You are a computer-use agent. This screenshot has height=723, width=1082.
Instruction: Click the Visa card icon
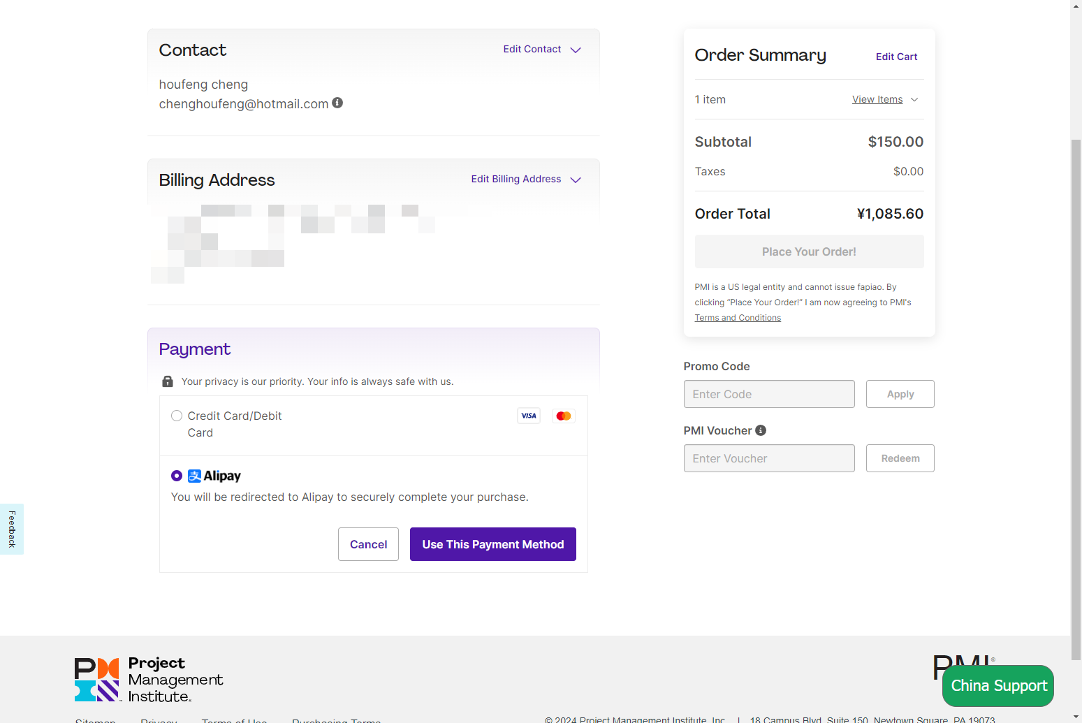pos(529,416)
